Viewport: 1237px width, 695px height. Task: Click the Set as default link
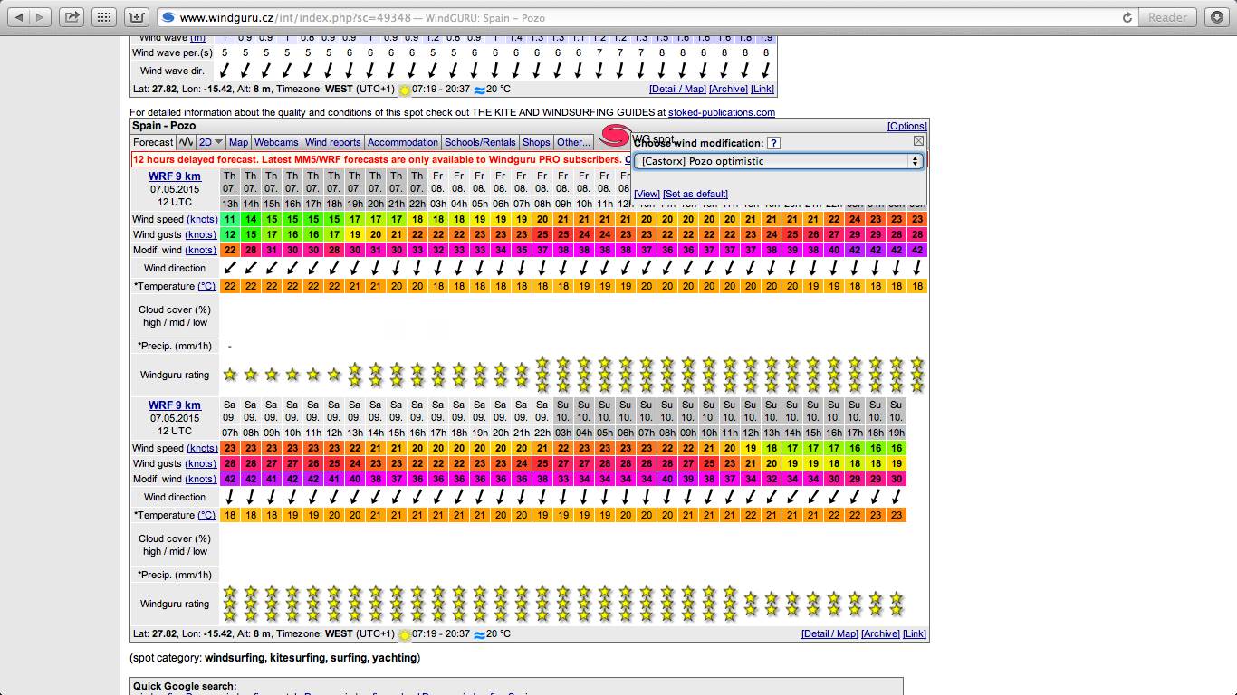tap(694, 194)
